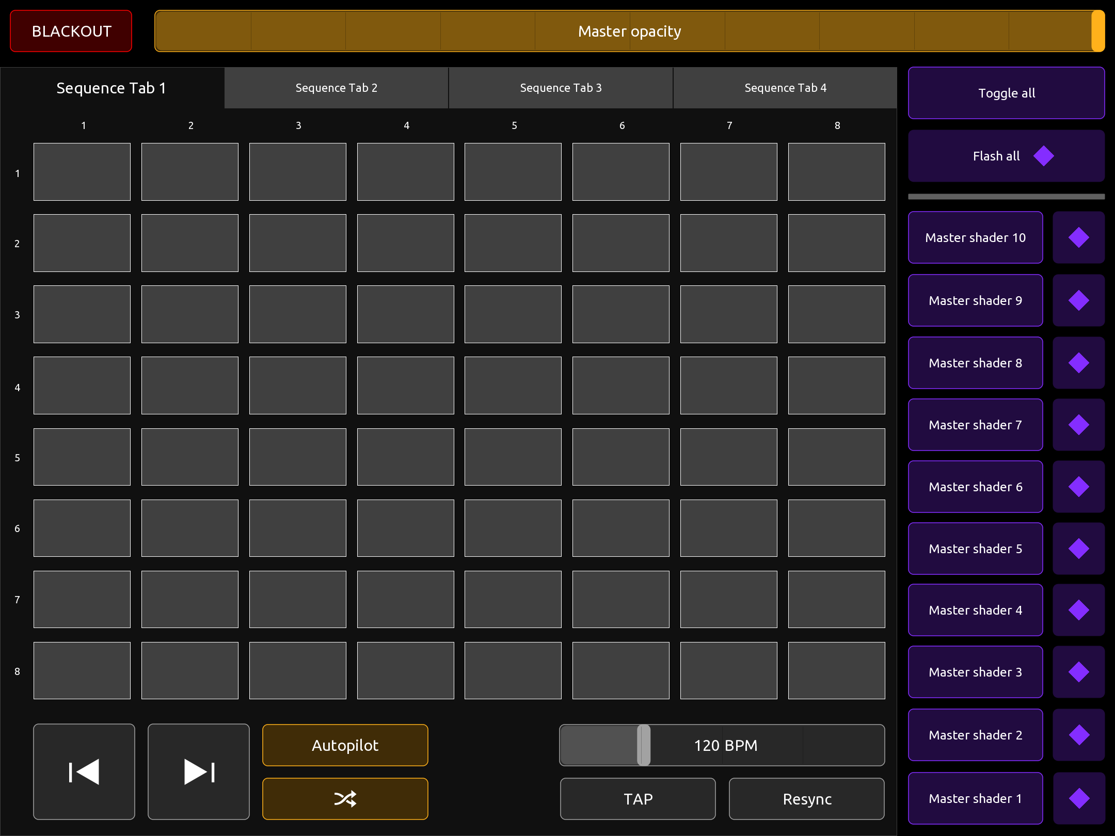The width and height of the screenshot is (1115, 836).
Task: Click grid cell at row 1 column 1
Action: click(x=82, y=172)
